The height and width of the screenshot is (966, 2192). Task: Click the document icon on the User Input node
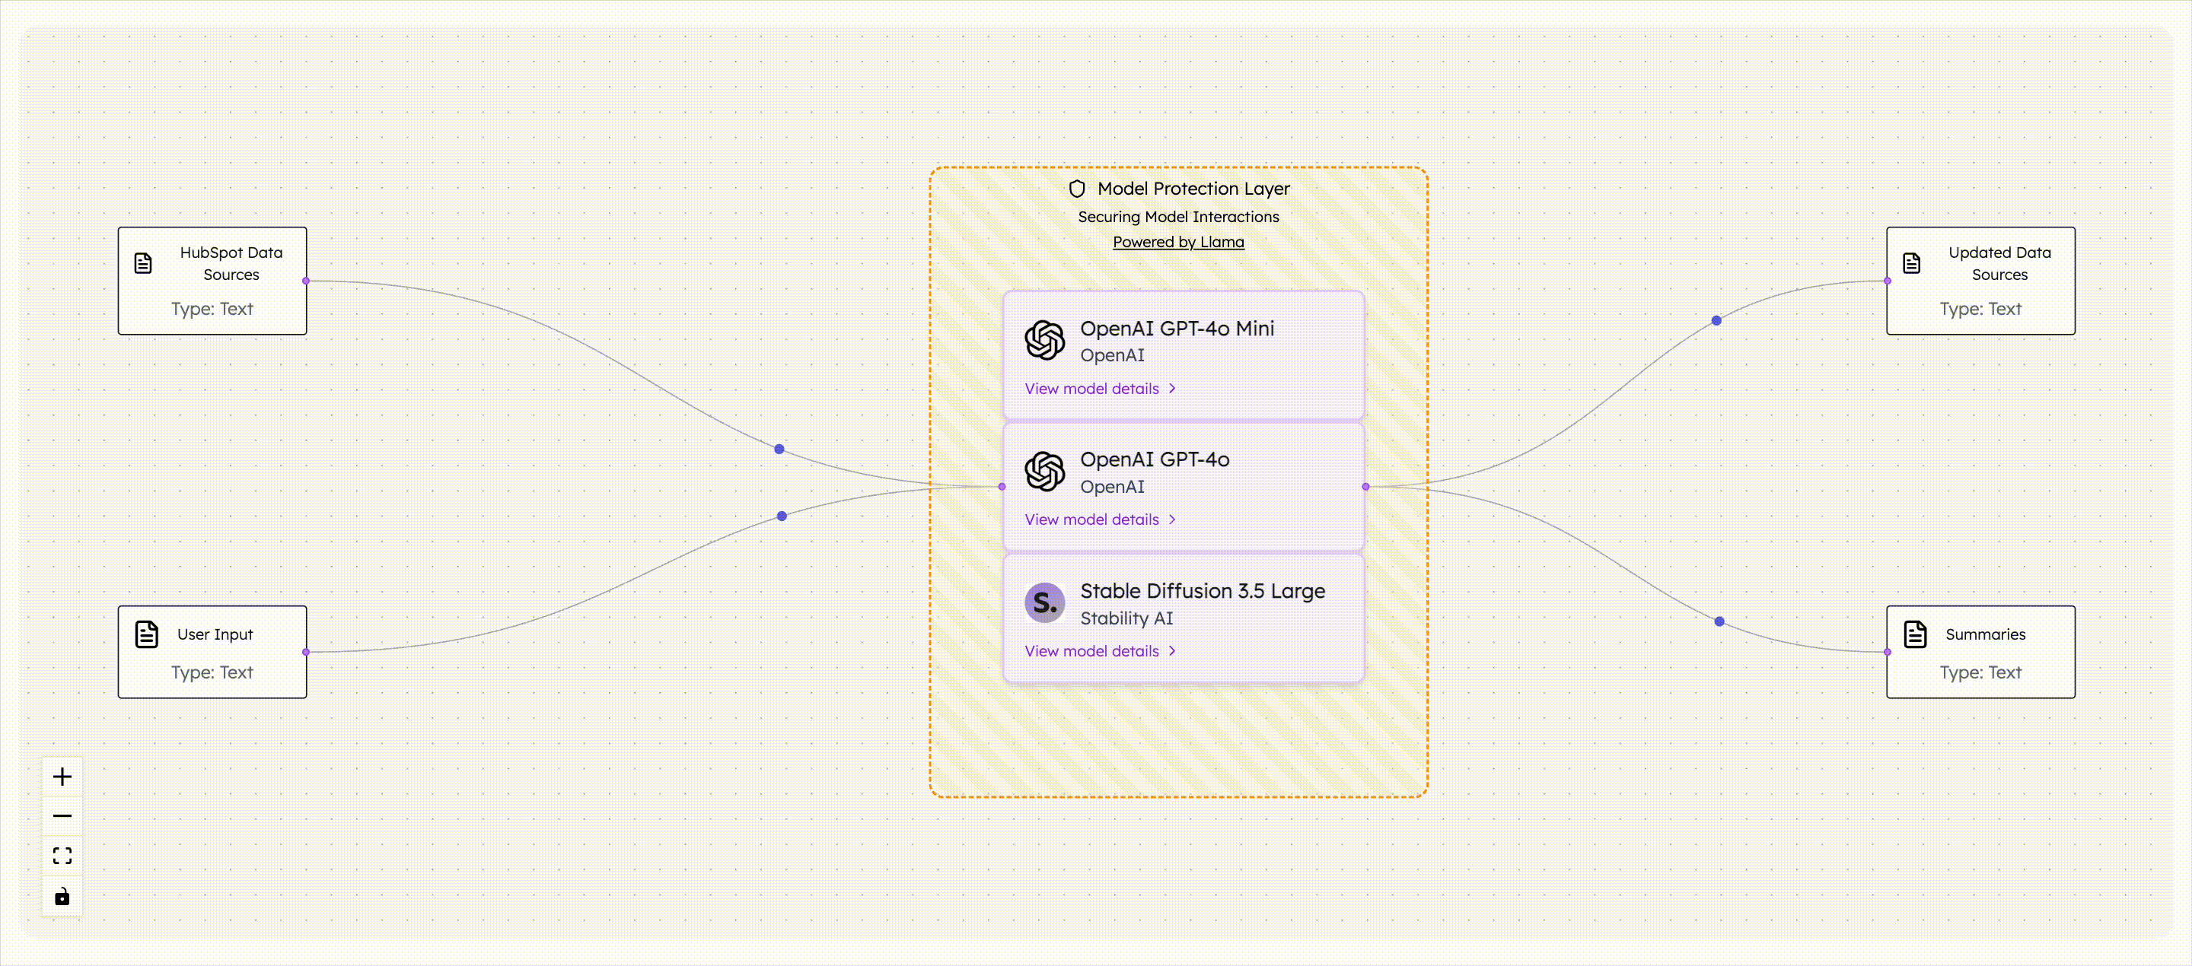(146, 633)
